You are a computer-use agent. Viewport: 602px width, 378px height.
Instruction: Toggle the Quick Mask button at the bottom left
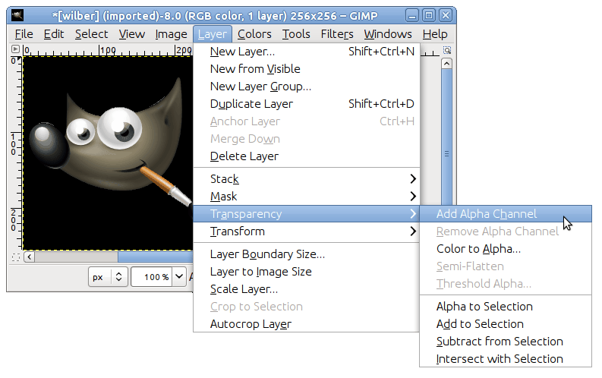(x=15, y=257)
